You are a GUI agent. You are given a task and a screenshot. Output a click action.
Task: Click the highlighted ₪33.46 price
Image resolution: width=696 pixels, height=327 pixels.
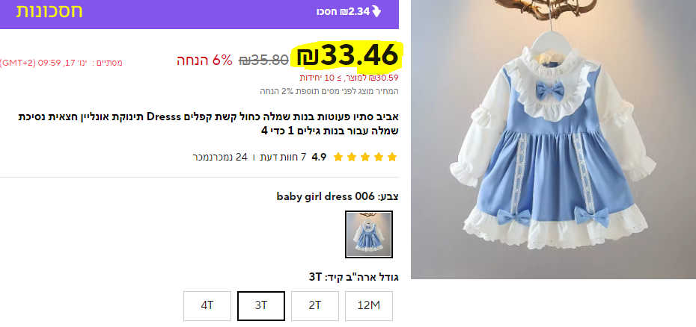[x=347, y=56]
